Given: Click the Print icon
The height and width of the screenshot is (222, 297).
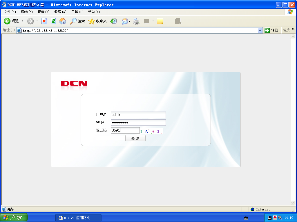Looking at the screenshot, I should 136,21.
